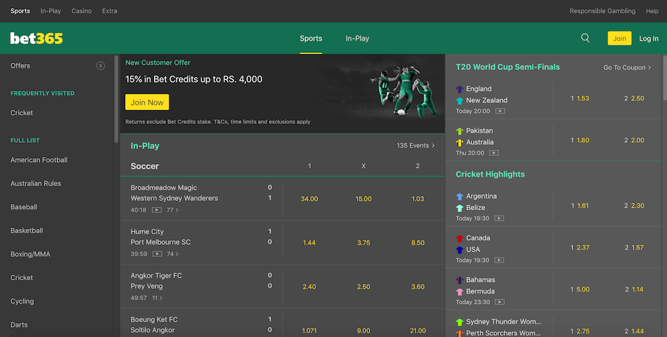667x337 pixels.
Task: Open Cricket under Frequently Visited
Action: [22, 113]
